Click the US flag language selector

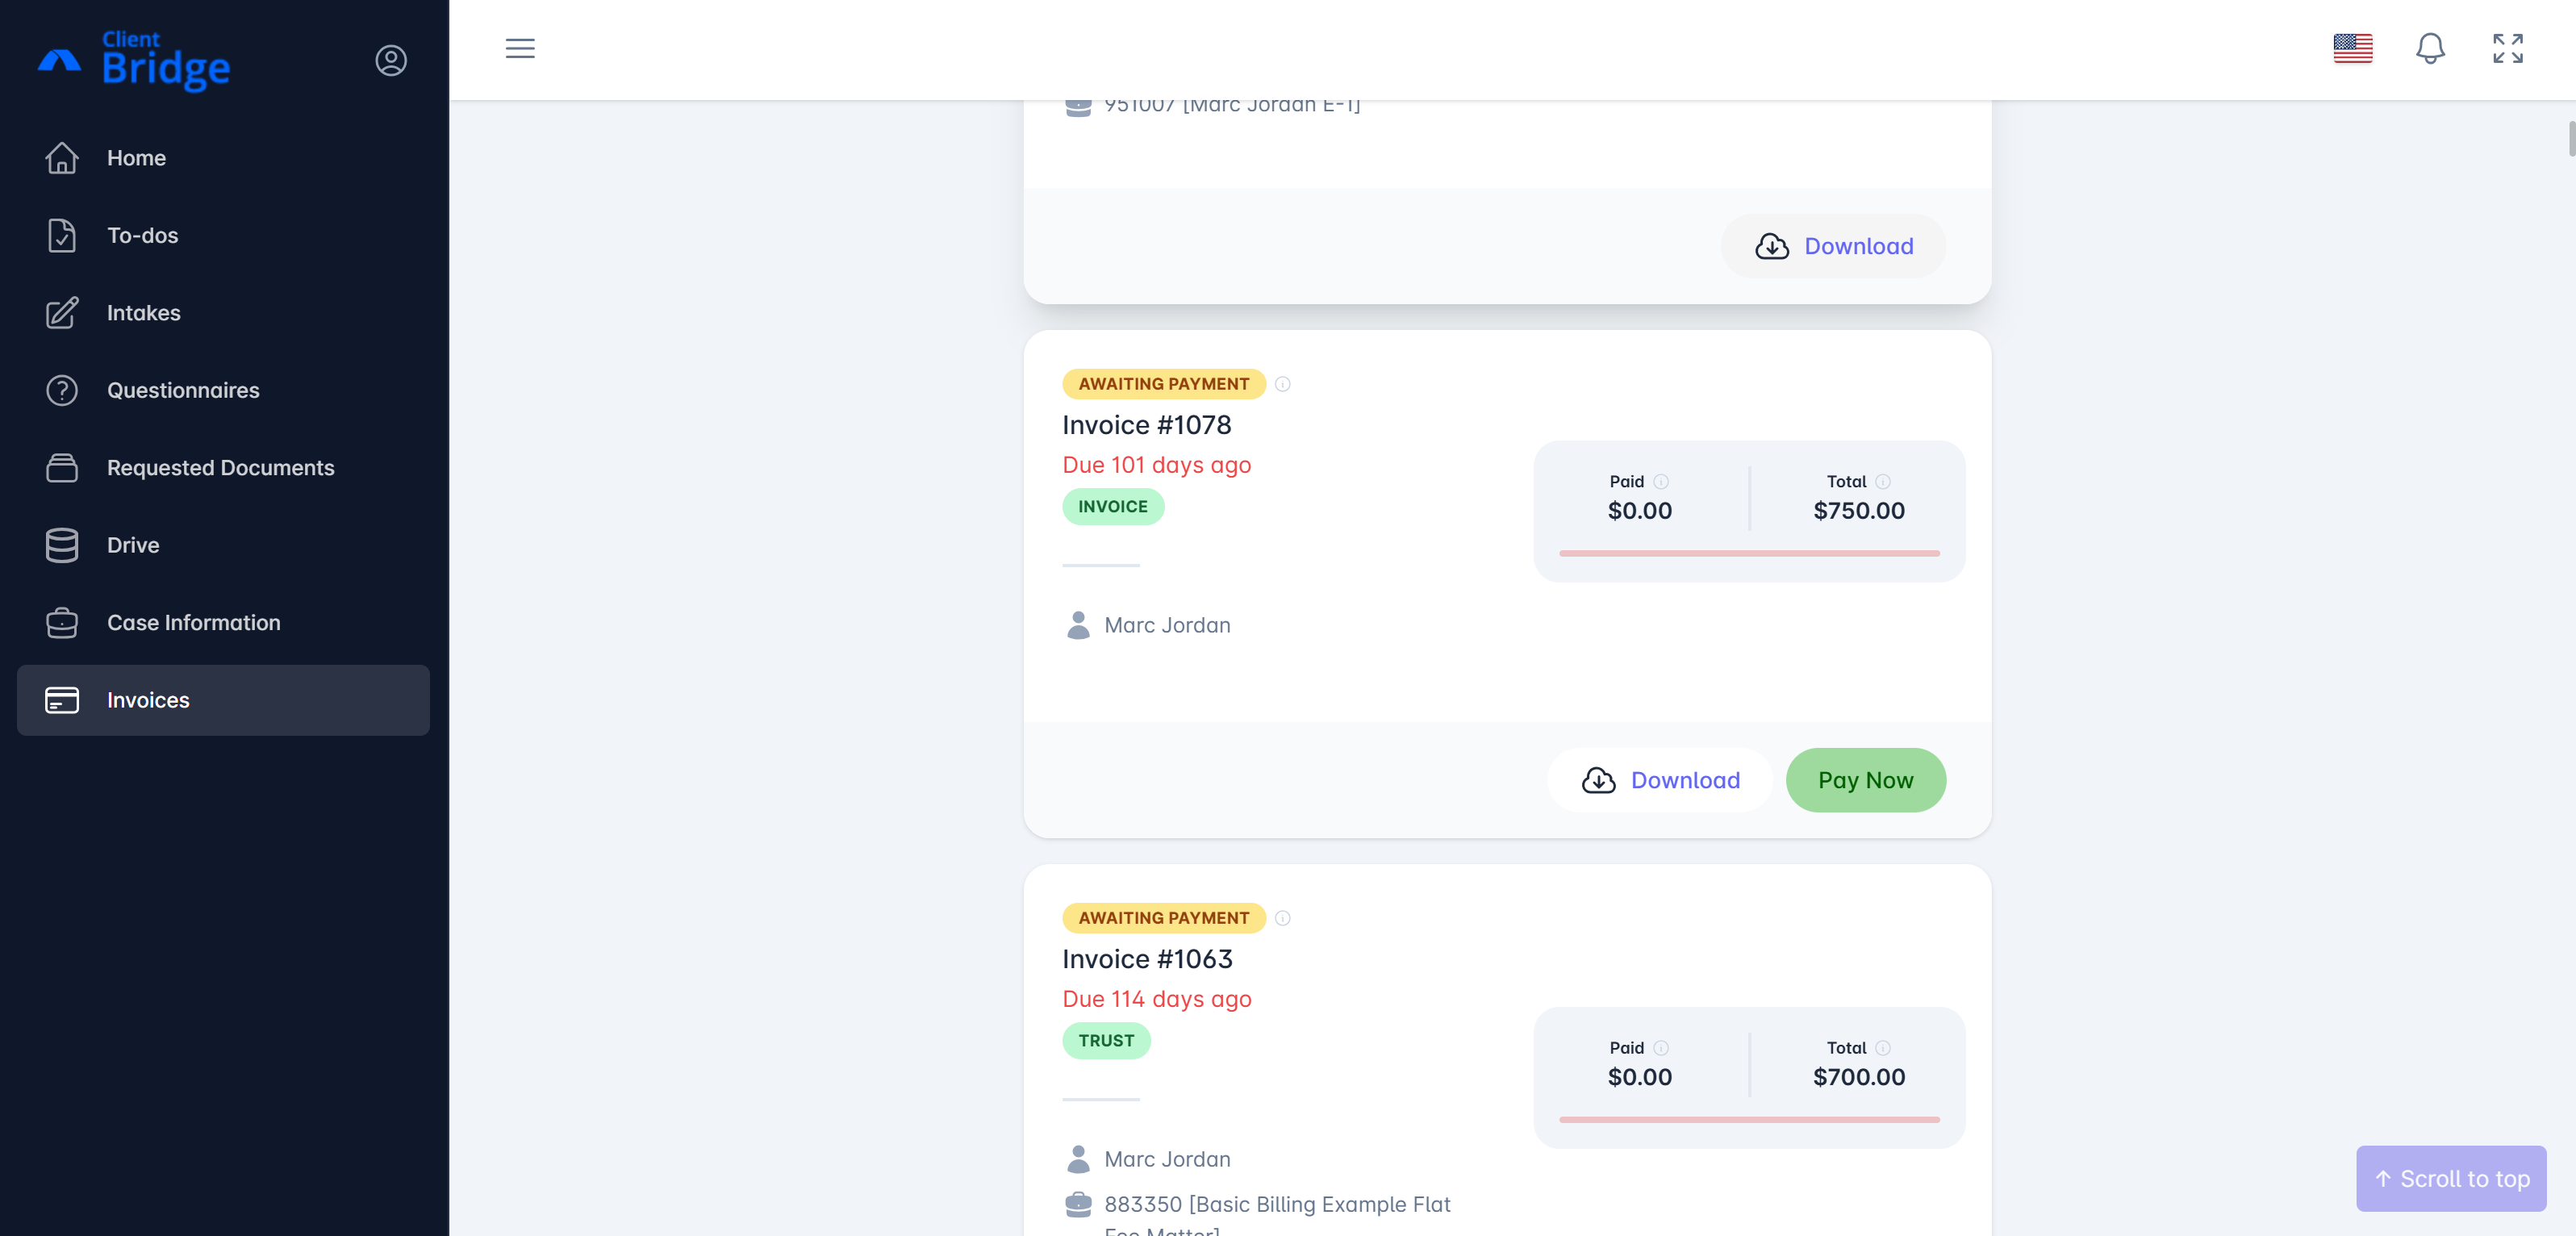coord(2353,48)
